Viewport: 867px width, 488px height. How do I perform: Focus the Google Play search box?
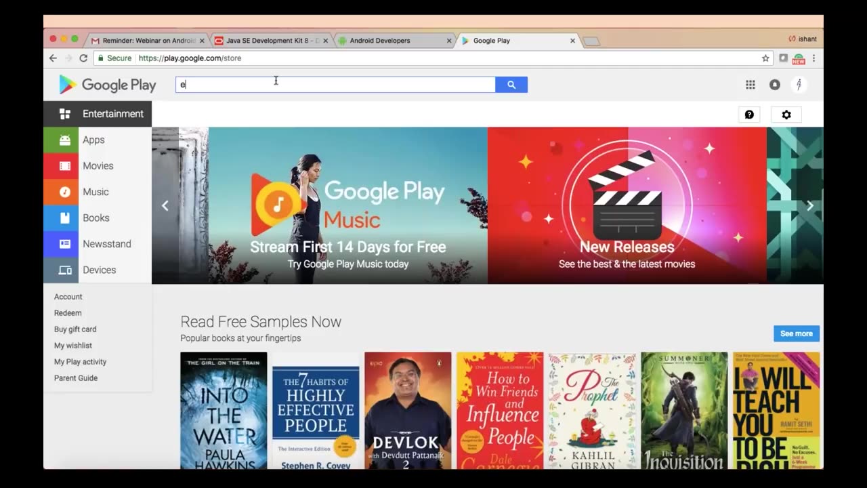[335, 85]
